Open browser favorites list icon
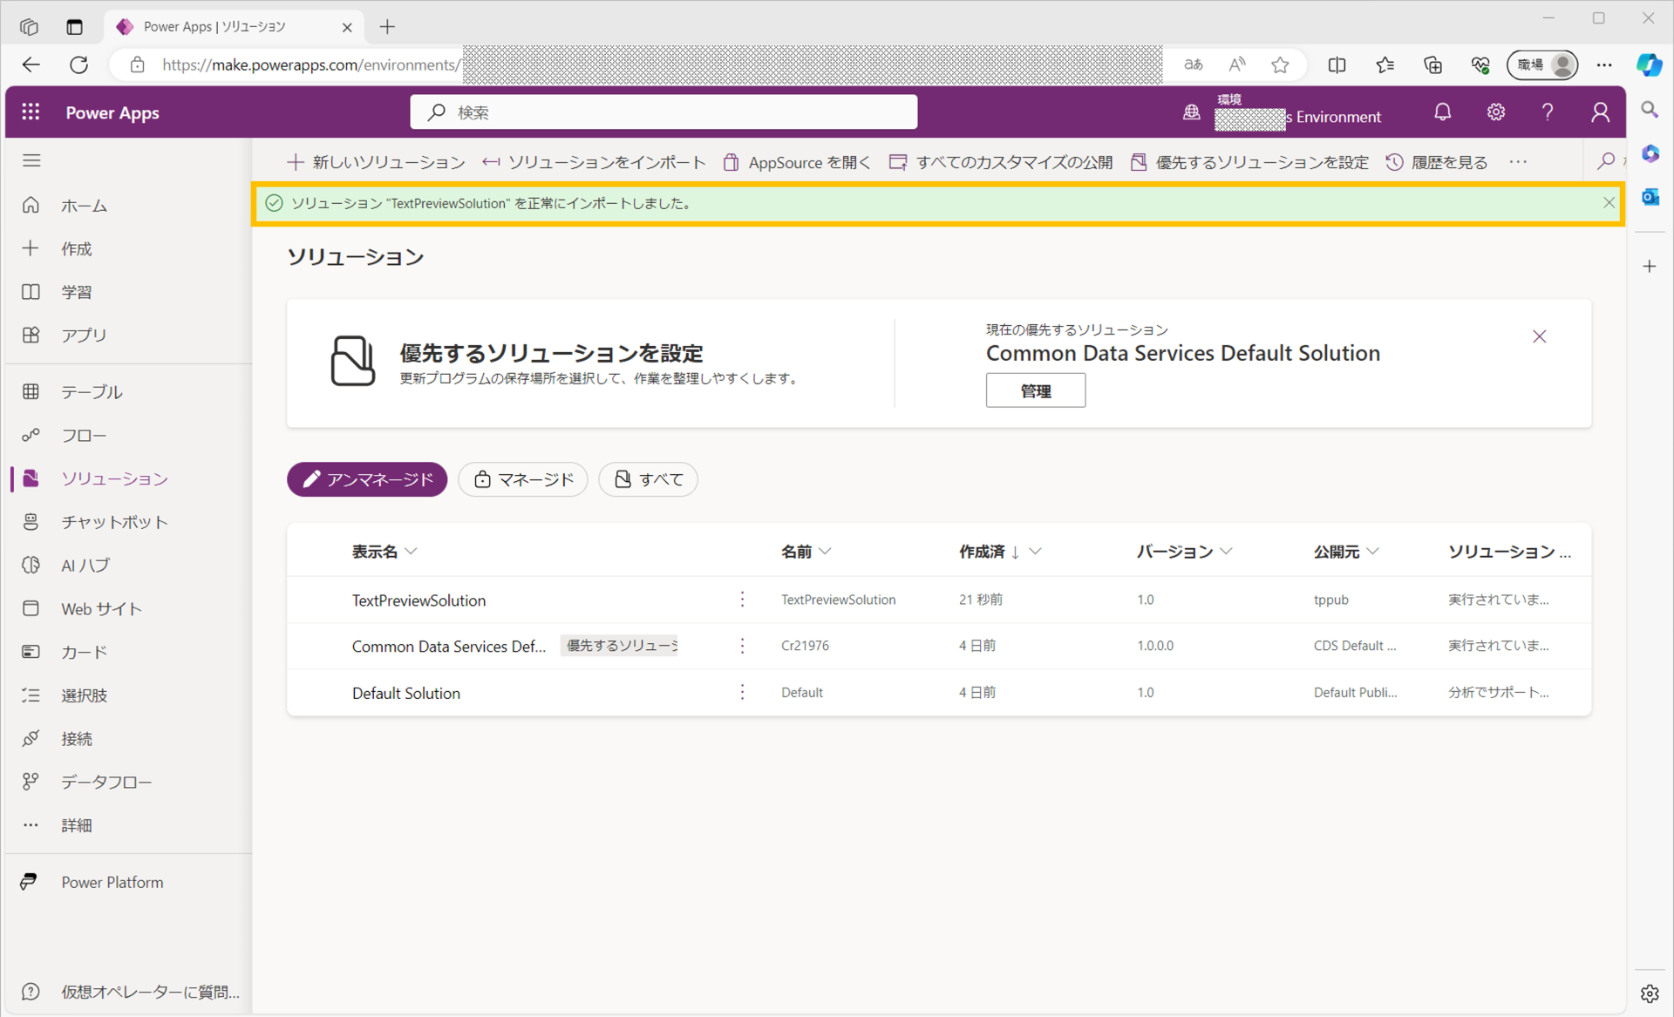This screenshot has height=1017, width=1674. (1385, 64)
